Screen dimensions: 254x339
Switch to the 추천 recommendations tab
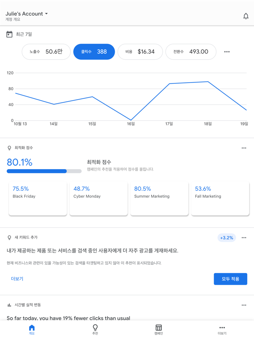[95, 330]
